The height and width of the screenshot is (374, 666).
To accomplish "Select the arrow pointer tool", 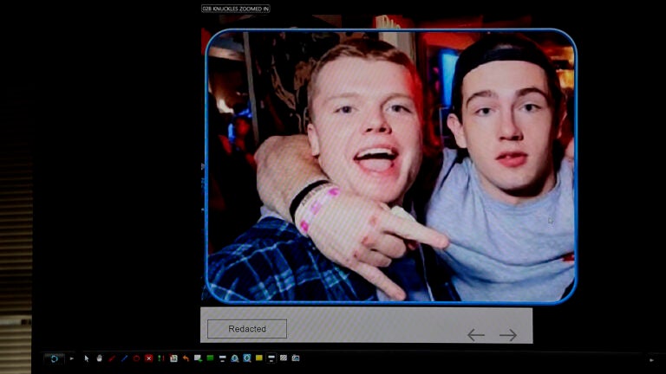I will (87, 358).
